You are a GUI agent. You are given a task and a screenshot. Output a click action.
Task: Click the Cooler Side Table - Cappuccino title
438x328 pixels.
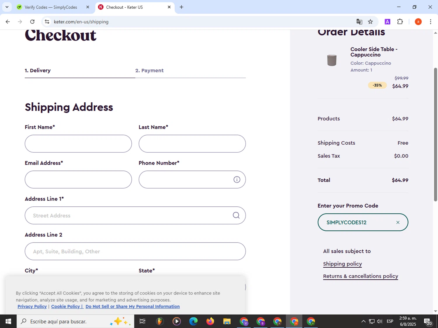374,52
